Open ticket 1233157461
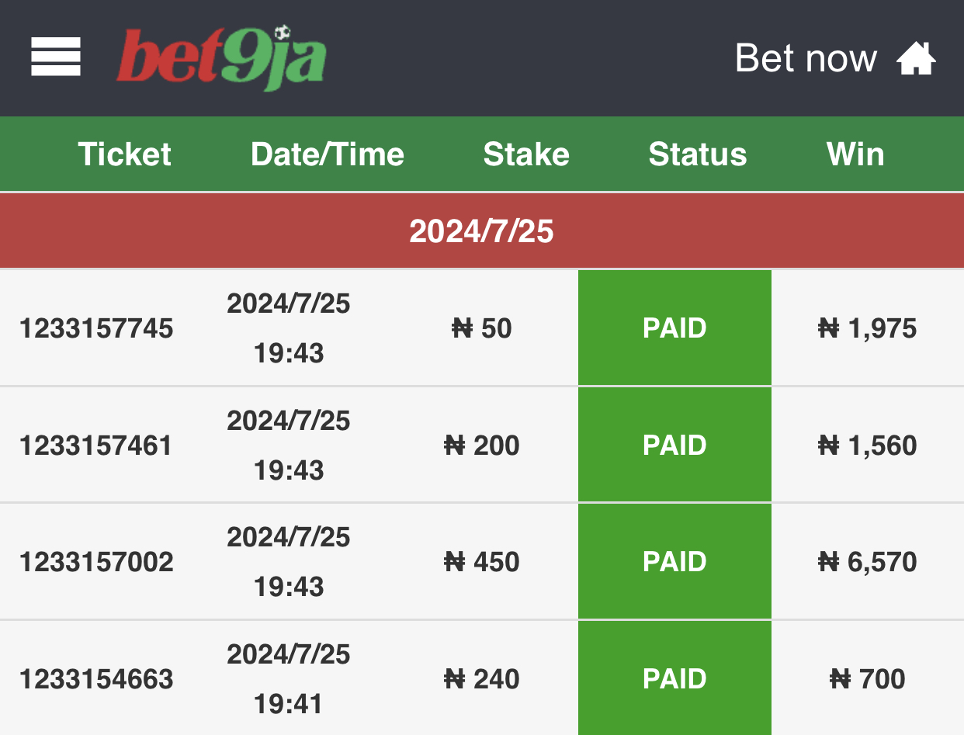The height and width of the screenshot is (735, 964). [x=96, y=446]
